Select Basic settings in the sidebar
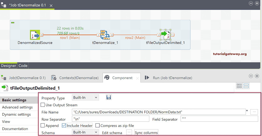262x136 pixels. pos(19,100)
